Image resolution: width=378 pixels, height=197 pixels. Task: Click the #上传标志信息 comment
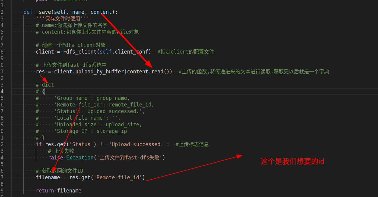tap(192, 144)
